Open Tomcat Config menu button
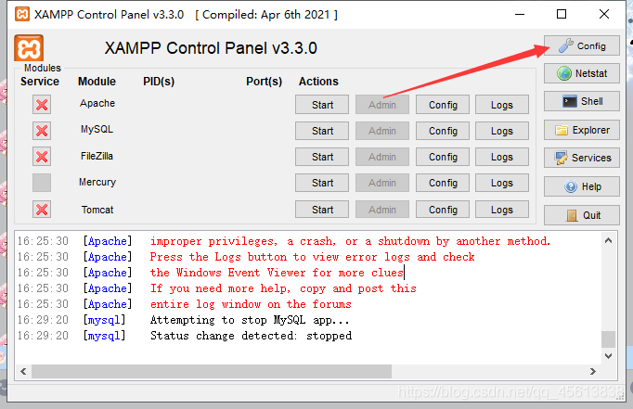Viewport: 633px width, 409px height. click(443, 210)
